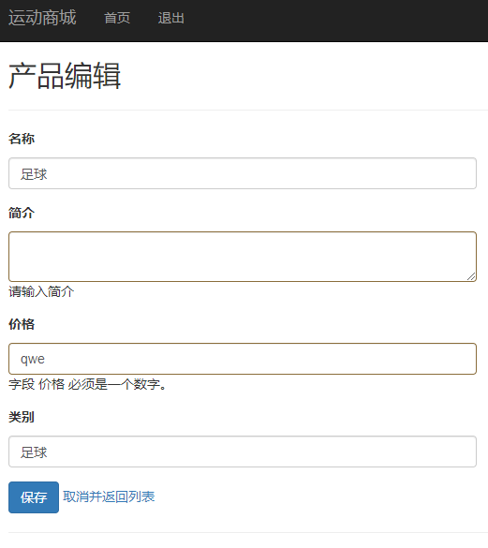Screen dimensions: 488x548
Task: Focus the 价格 field containing qwe
Action: coord(243,359)
